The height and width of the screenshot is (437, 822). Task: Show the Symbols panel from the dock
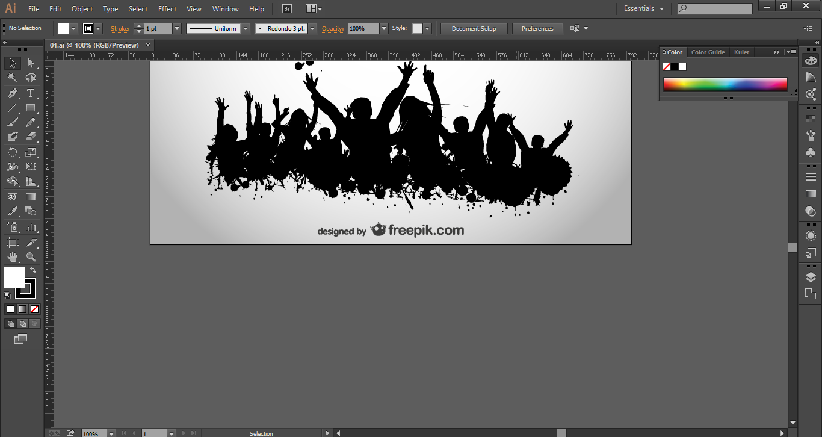click(x=811, y=152)
